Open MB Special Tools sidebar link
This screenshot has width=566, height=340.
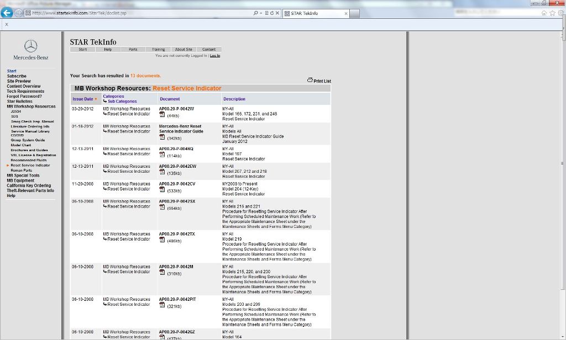(23, 176)
